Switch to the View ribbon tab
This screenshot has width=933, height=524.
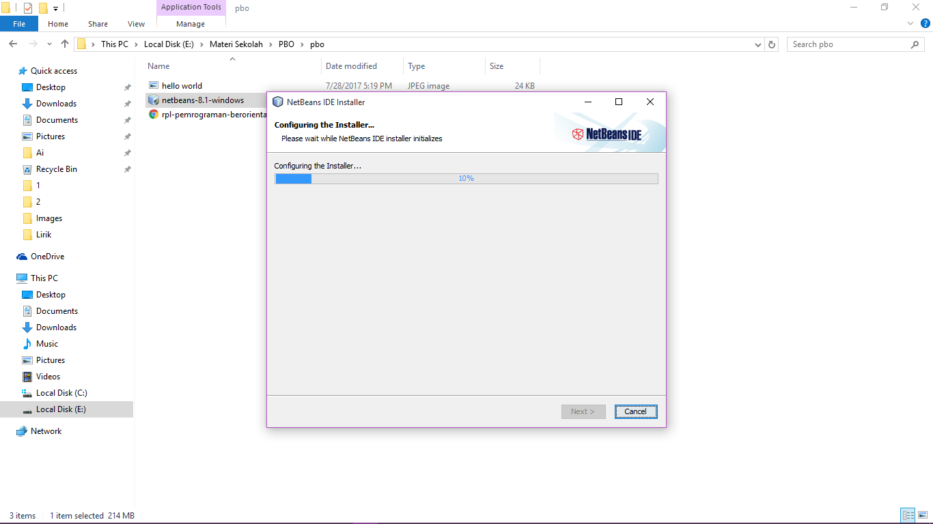(x=137, y=24)
